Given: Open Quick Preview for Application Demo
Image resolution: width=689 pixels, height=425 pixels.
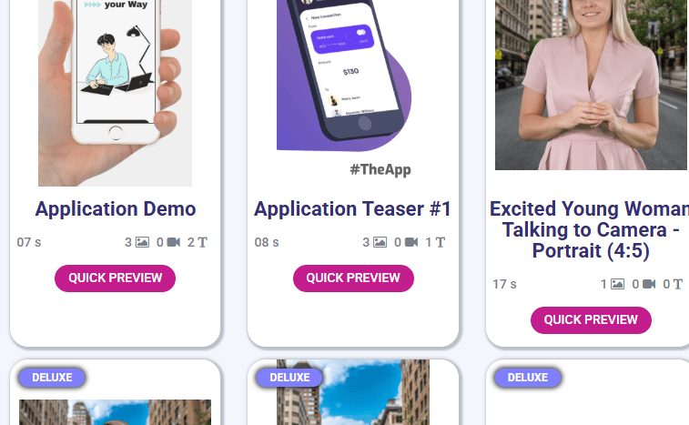Looking at the screenshot, I should [x=115, y=278].
